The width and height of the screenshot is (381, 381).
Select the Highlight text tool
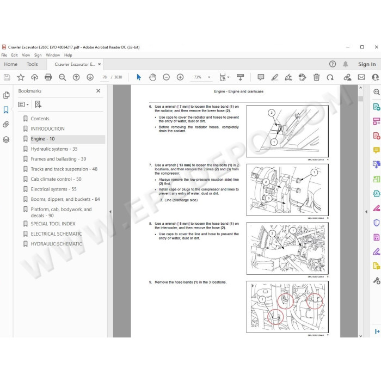274,77
